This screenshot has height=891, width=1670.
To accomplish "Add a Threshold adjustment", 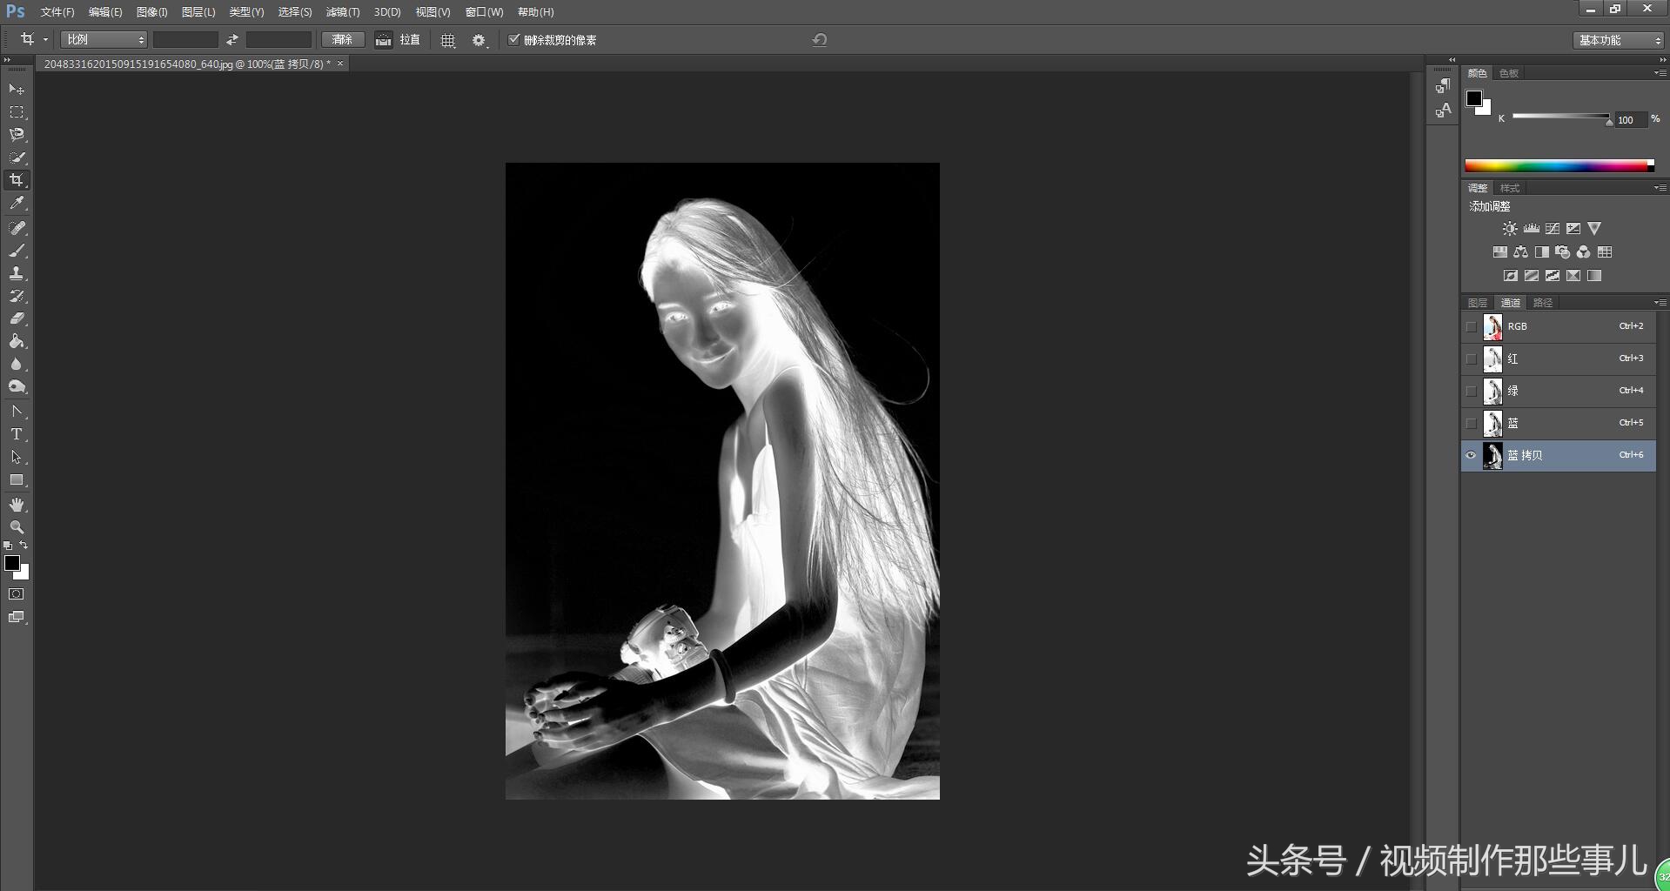I will click(x=1552, y=276).
